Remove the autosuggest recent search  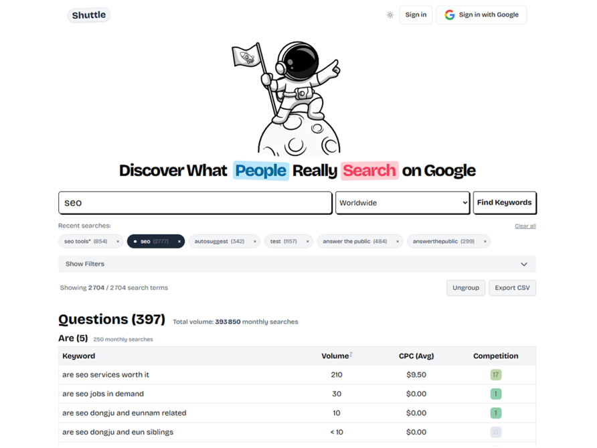[x=255, y=241]
